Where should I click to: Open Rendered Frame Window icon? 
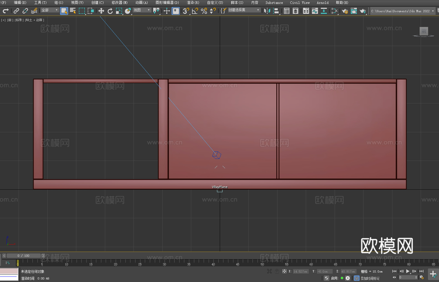(x=354, y=11)
